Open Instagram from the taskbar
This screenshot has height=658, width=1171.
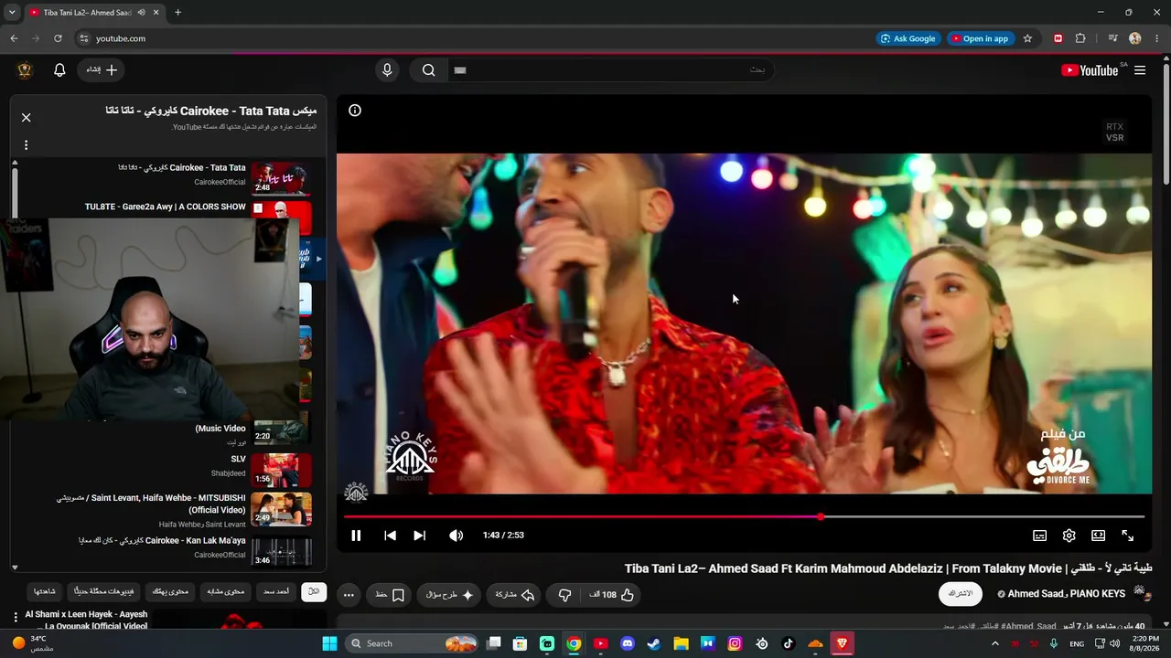735,643
